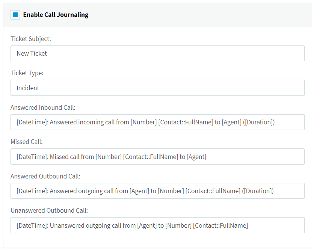Place cursor on the 'Incident' text

click(x=28, y=88)
